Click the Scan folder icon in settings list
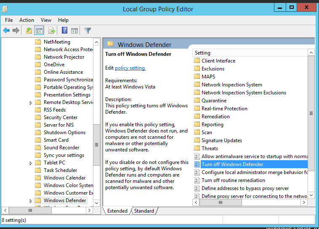This screenshot has width=319, height=229. coord(197,132)
